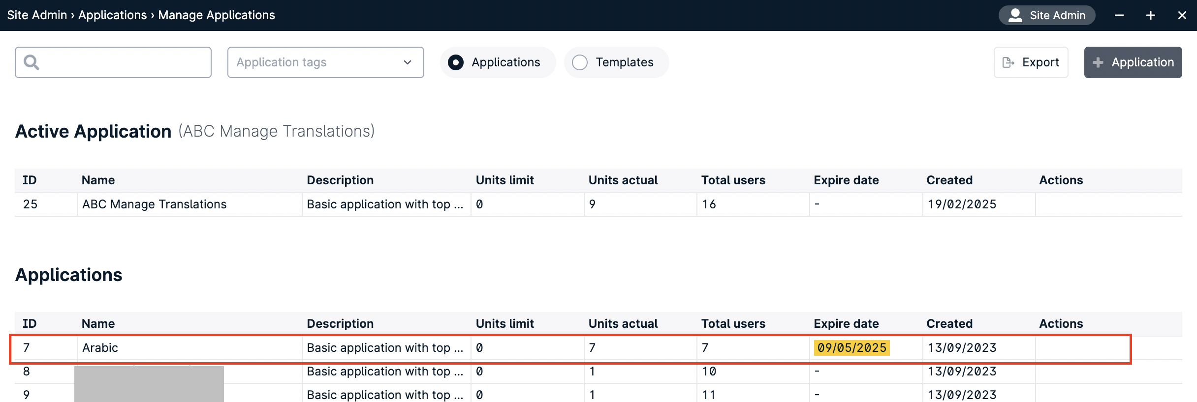Image resolution: width=1197 pixels, height=402 pixels.
Task: Click Total users header in Applications table
Action: coord(733,323)
